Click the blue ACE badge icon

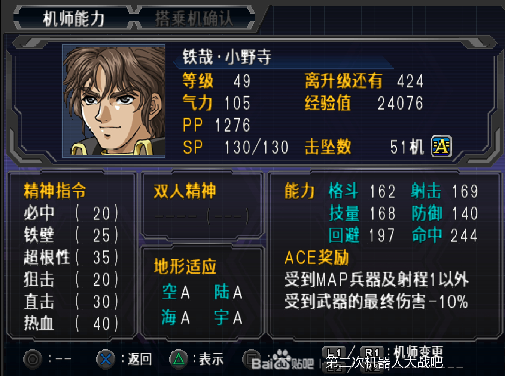pyautogui.click(x=441, y=146)
